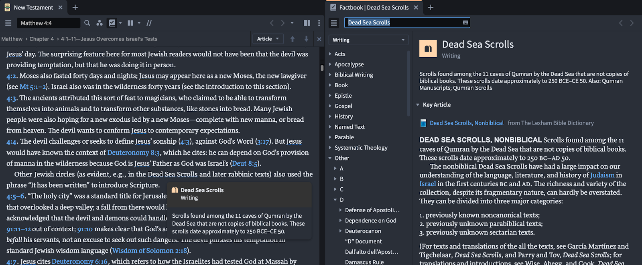
Task: Open the search magnifier in New Testament panel
Action: (x=87, y=23)
